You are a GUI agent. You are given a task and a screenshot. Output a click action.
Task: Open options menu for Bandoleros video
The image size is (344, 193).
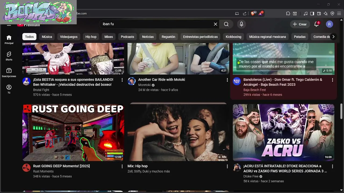332,80
